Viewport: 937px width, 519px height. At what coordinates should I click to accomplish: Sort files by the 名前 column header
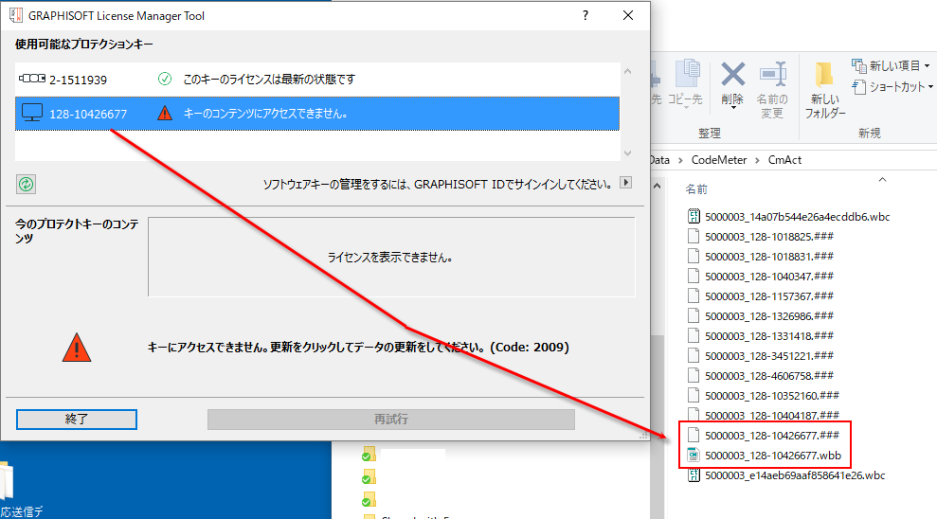coord(696,189)
